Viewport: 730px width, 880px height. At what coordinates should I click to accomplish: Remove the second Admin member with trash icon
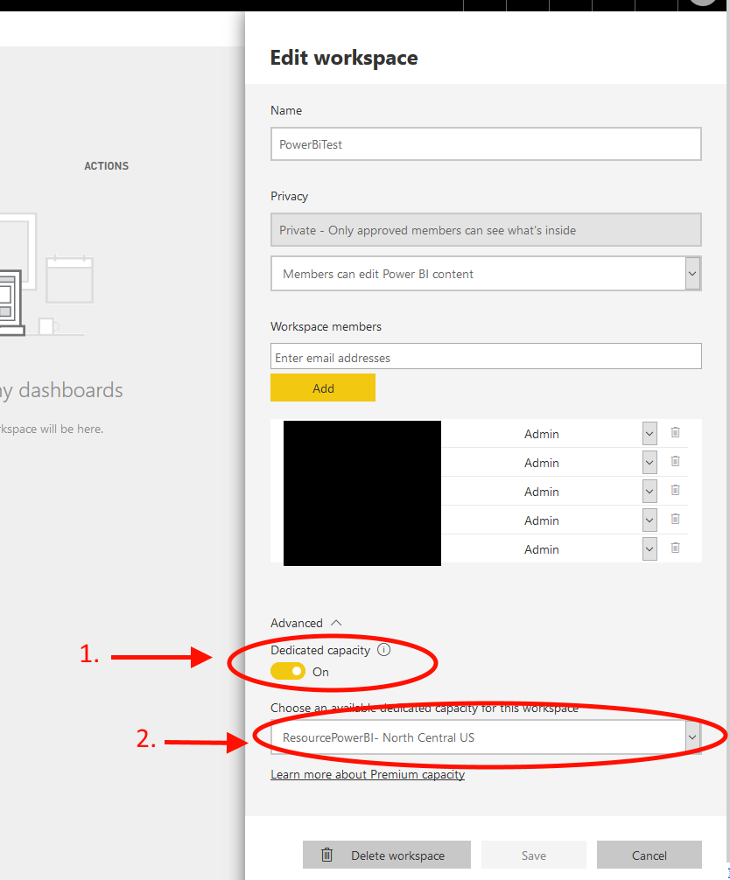click(675, 461)
